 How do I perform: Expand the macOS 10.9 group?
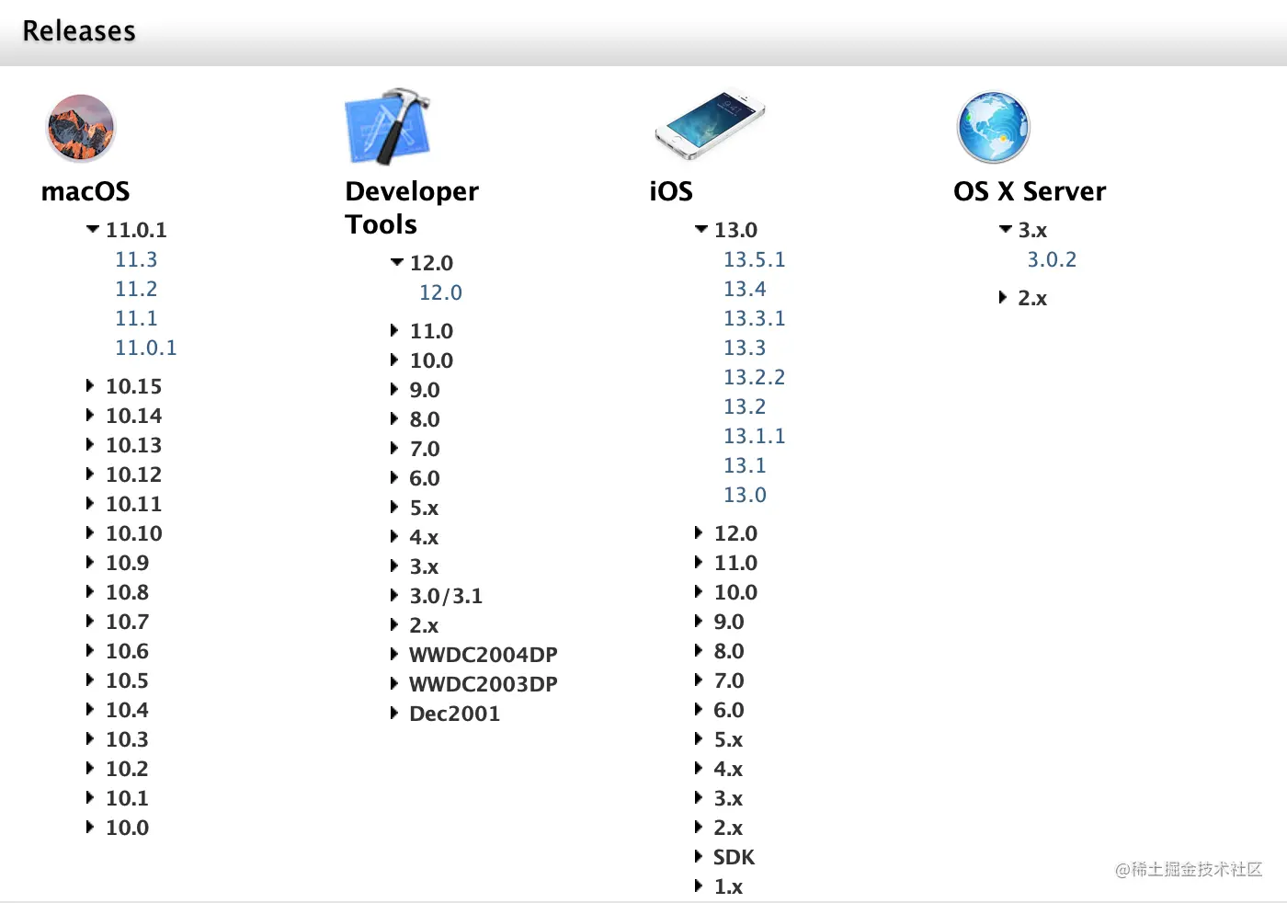pos(90,562)
